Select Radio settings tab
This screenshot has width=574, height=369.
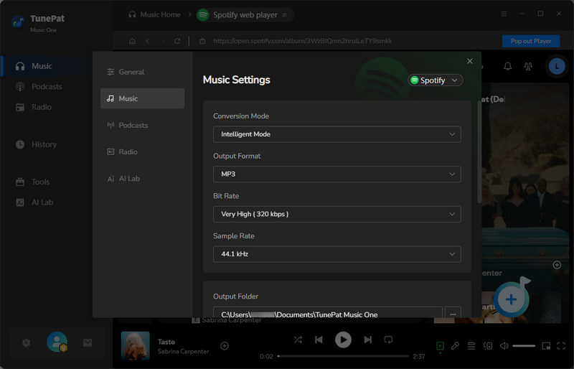pyautogui.click(x=142, y=151)
